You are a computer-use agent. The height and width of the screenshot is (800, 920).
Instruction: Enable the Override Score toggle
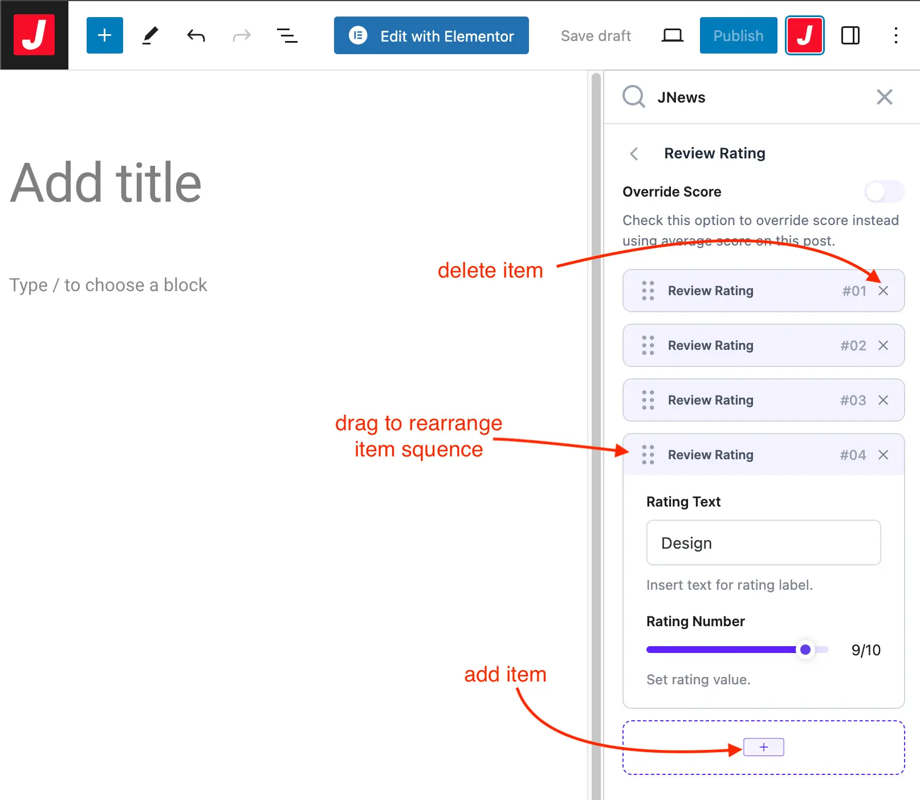click(x=884, y=191)
